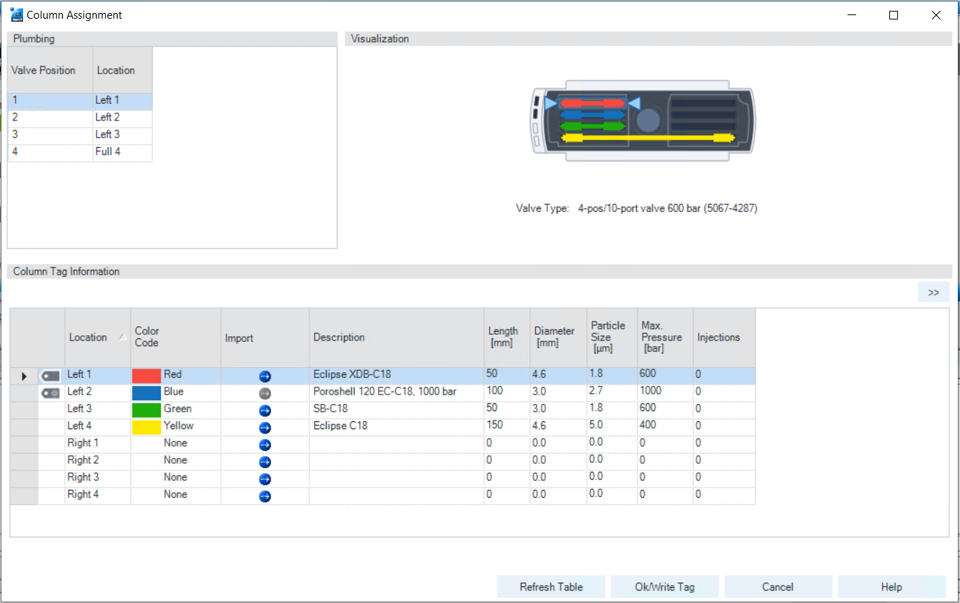960x603 pixels.
Task: Import tag data for the Left 1 column
Action: pyautogui.click(x=265, y=376)
